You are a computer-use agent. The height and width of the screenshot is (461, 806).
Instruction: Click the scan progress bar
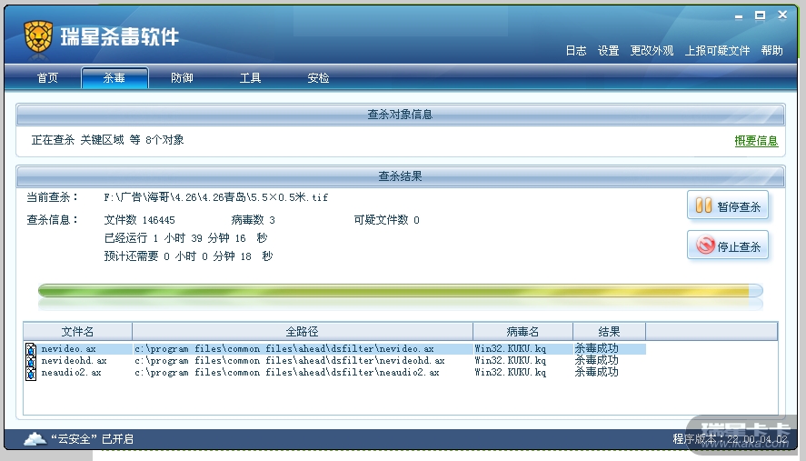pyautogui.click(x=401, y=291)
